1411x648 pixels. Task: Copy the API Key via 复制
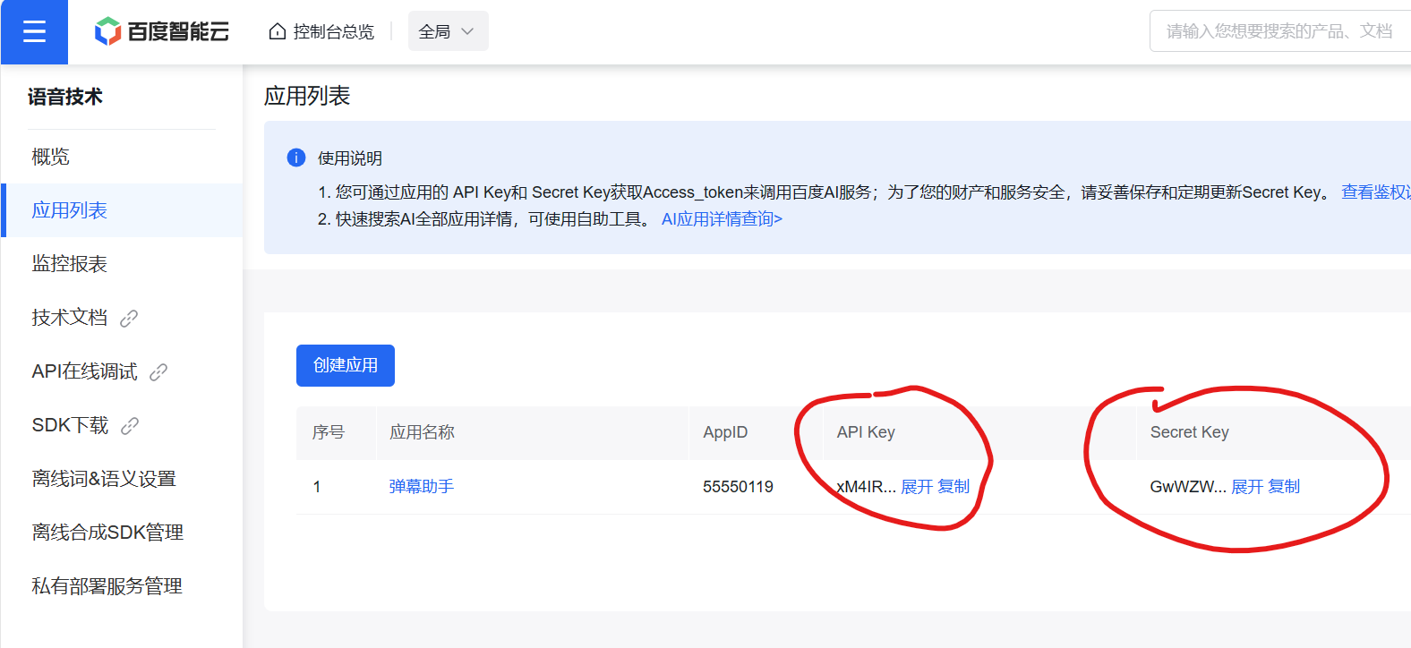pyautogui.click(x=953, y=486)
